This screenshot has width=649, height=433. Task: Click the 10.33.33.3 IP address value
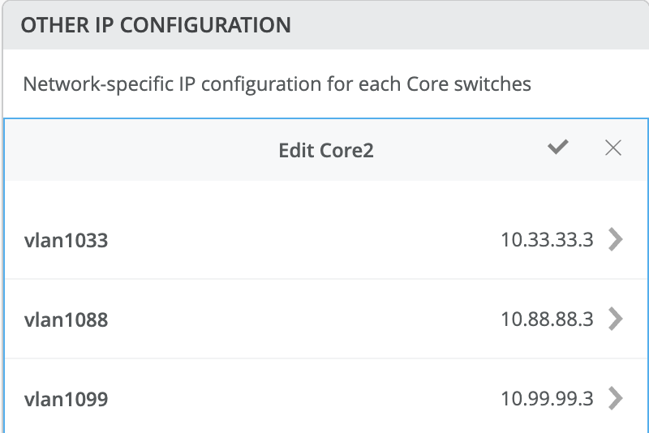[x=548, y=240]
